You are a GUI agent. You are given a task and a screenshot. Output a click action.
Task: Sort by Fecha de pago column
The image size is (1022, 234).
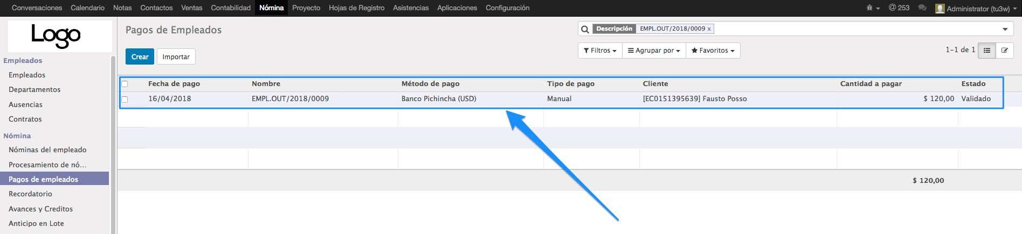174,84
